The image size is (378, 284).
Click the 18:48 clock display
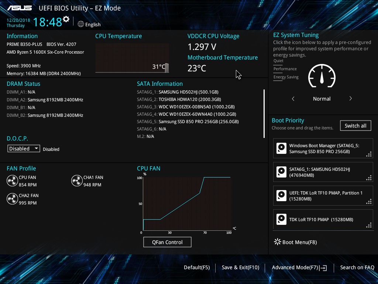(48, 22)
